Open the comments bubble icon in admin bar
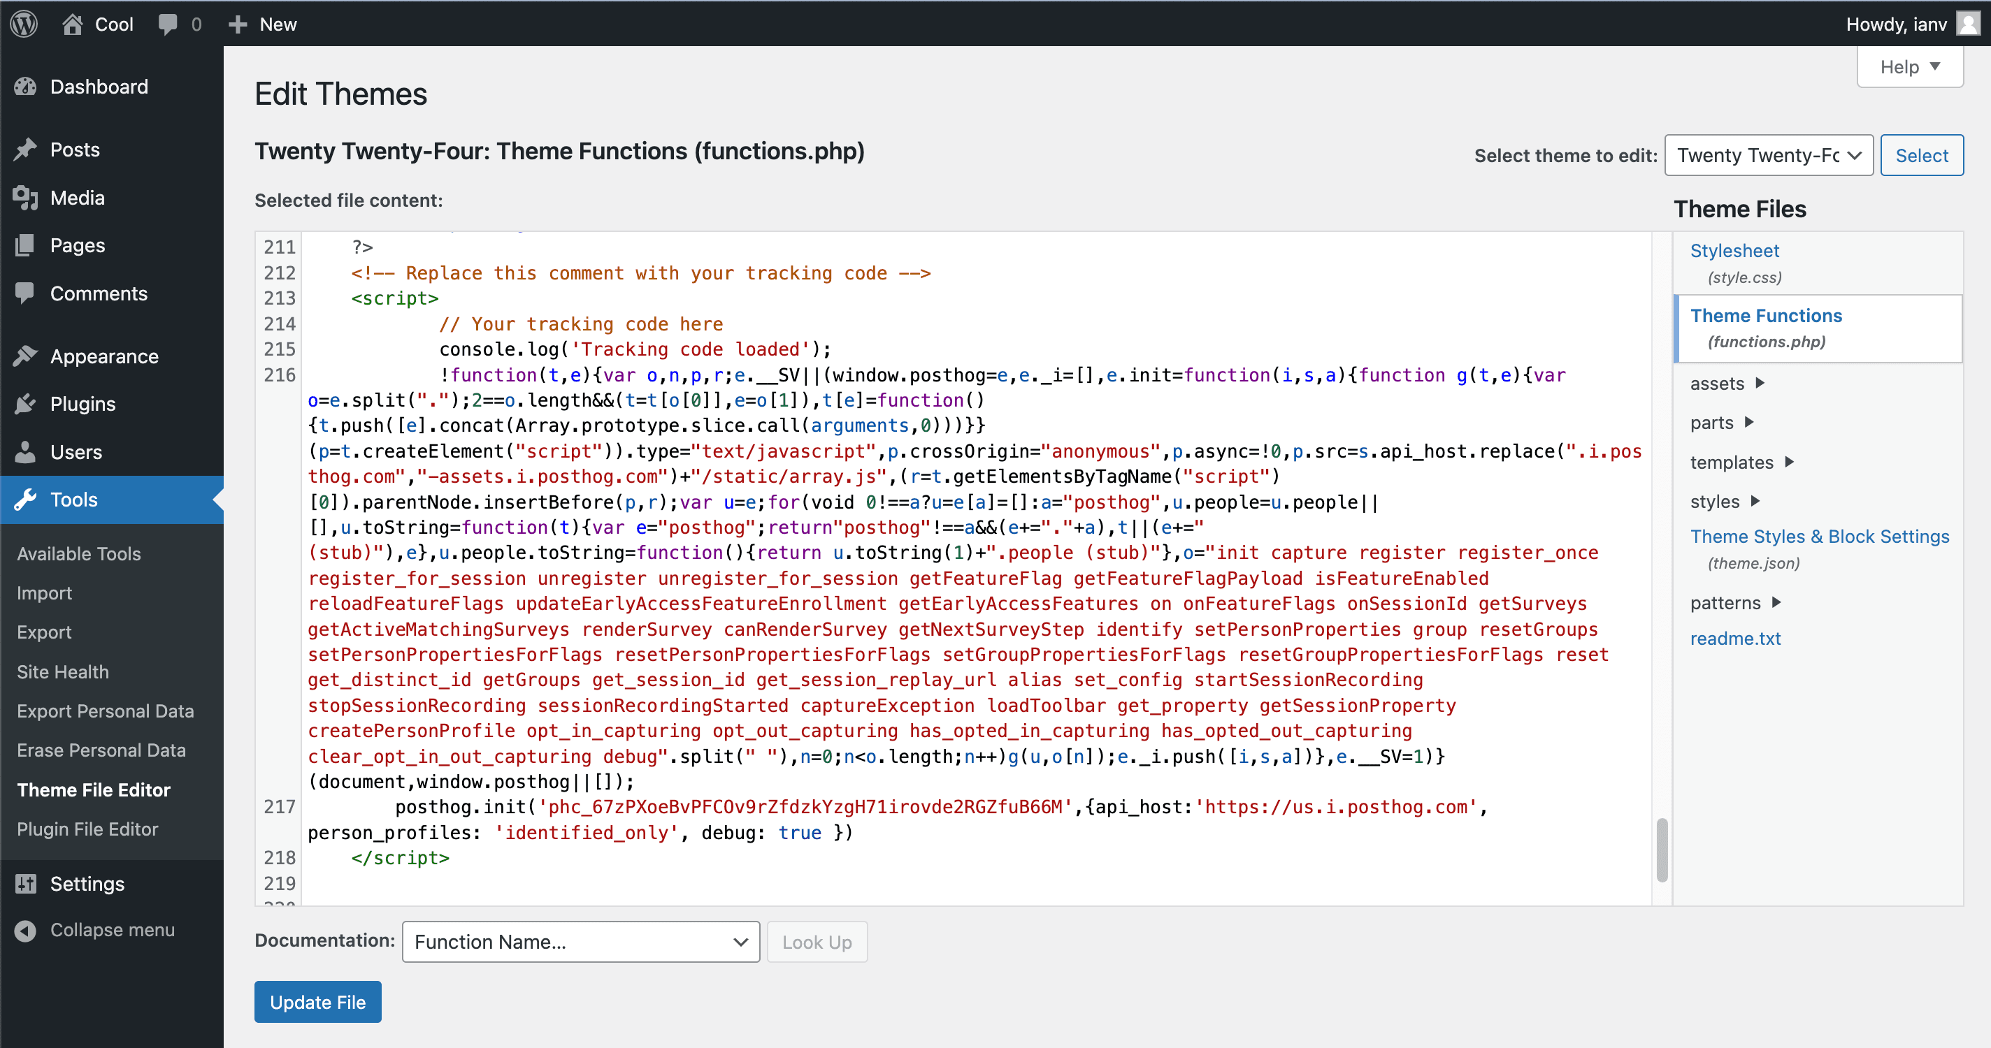The height and width of the screenshot is (1048, 1991). coord(167,24)
